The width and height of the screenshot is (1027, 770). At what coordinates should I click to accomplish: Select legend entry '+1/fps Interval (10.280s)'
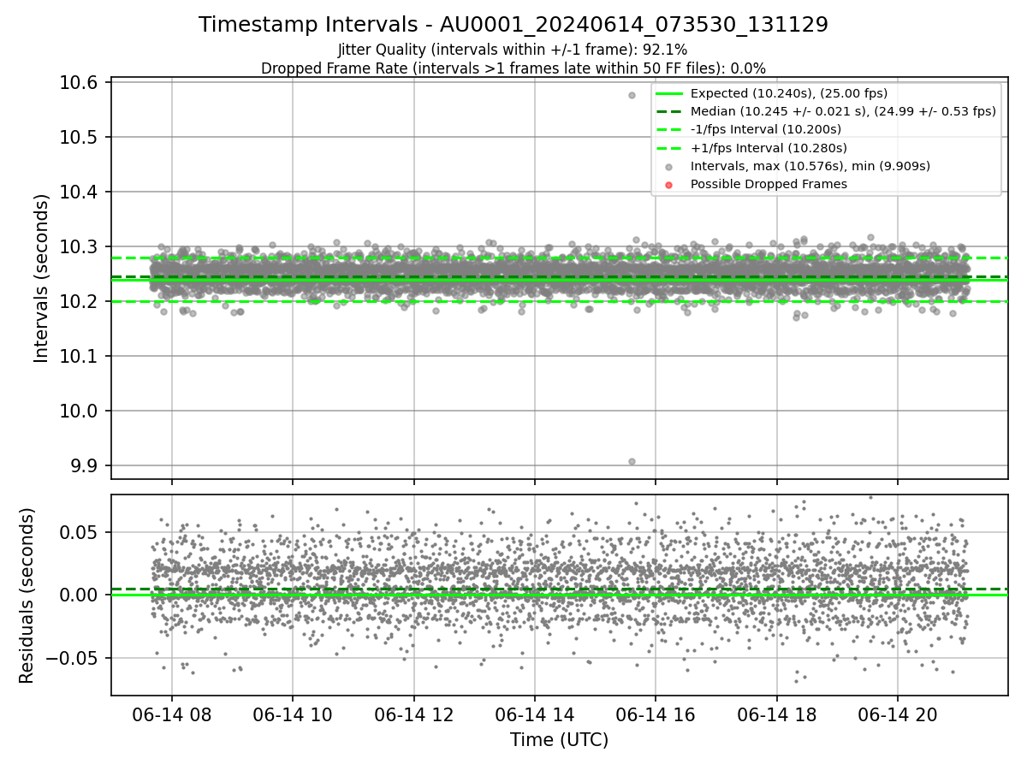(x=767, y=147)
